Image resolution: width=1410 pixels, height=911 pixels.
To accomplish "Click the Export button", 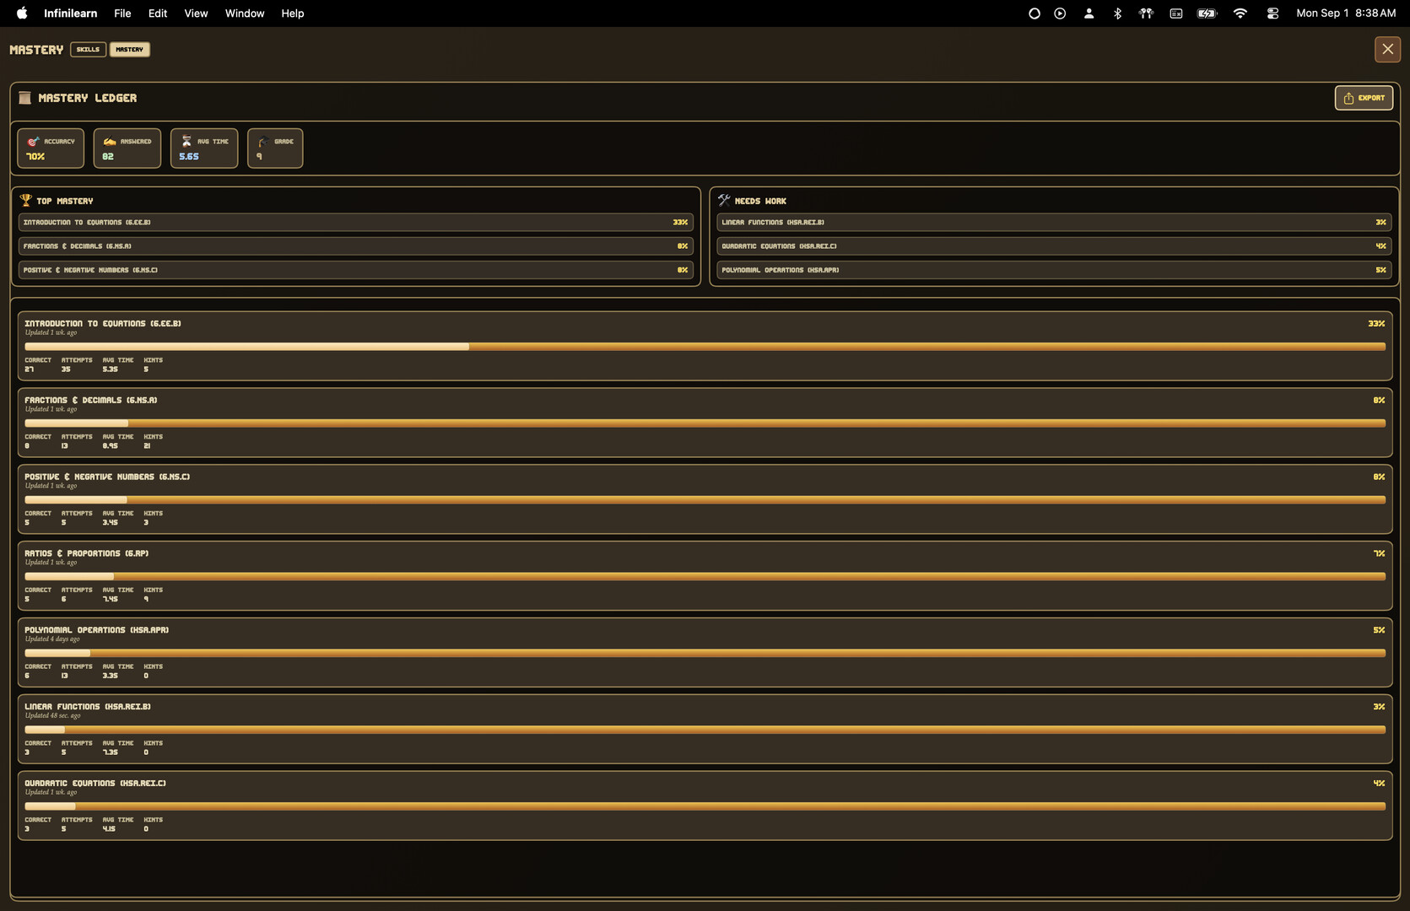I will coord(1364,98).
